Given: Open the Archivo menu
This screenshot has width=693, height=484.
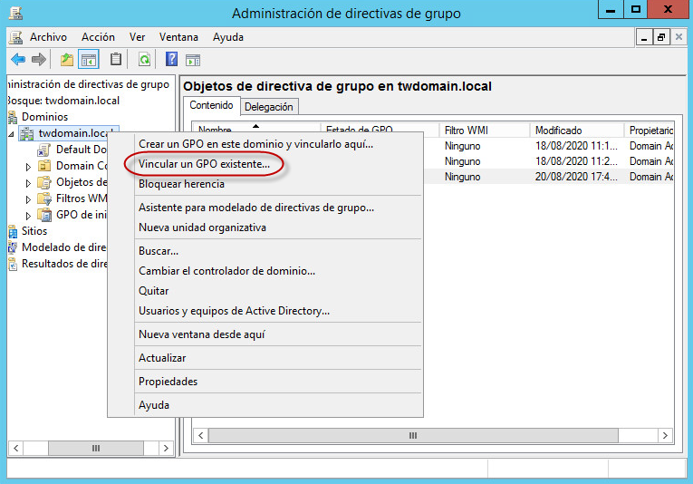Looking at the screenshot, I should click(x=48, y=37).
